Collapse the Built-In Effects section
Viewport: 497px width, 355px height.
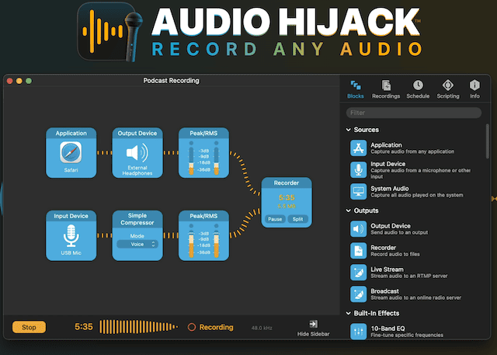tap(348, 313)
